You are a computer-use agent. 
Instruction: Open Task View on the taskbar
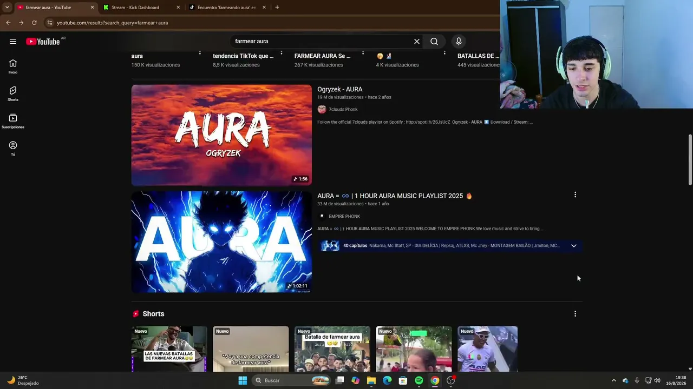339,380
